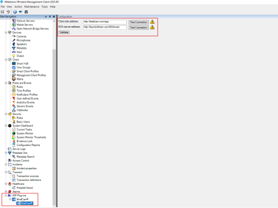Click the BOA server address field

click(105, 27)
